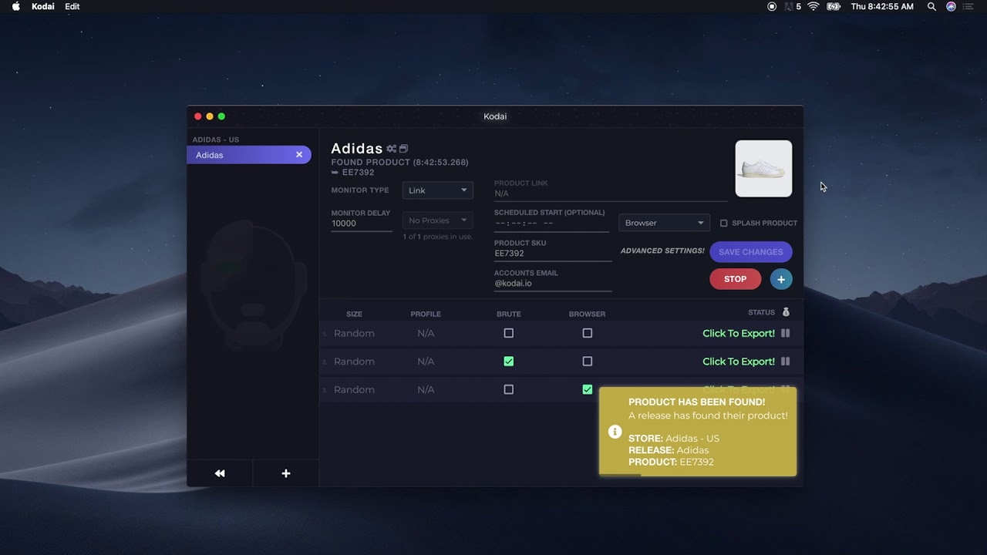
Task: Open the Edit menu in the menu bar
Action: pyautogui.click(x=72, y=6)
